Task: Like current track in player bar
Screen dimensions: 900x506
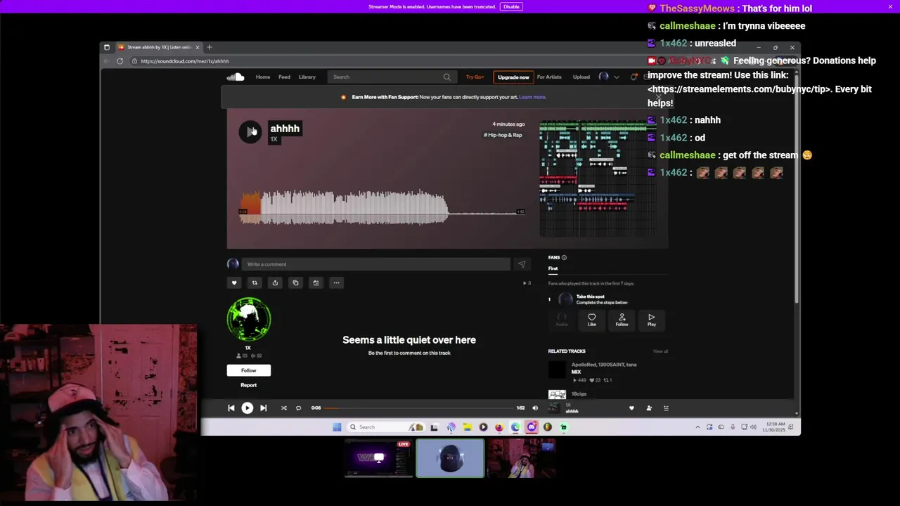Action: tap(631, 408)
